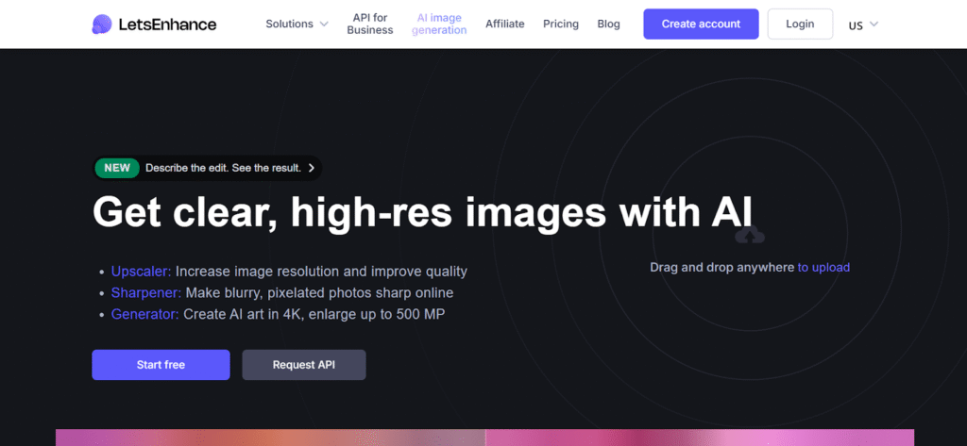The image size is (967, 446).
Task: Click the 'Get clear, high-res images' headline
Action: click(422, 214)
